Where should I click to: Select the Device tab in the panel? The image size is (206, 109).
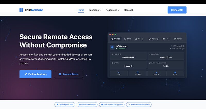116,39
